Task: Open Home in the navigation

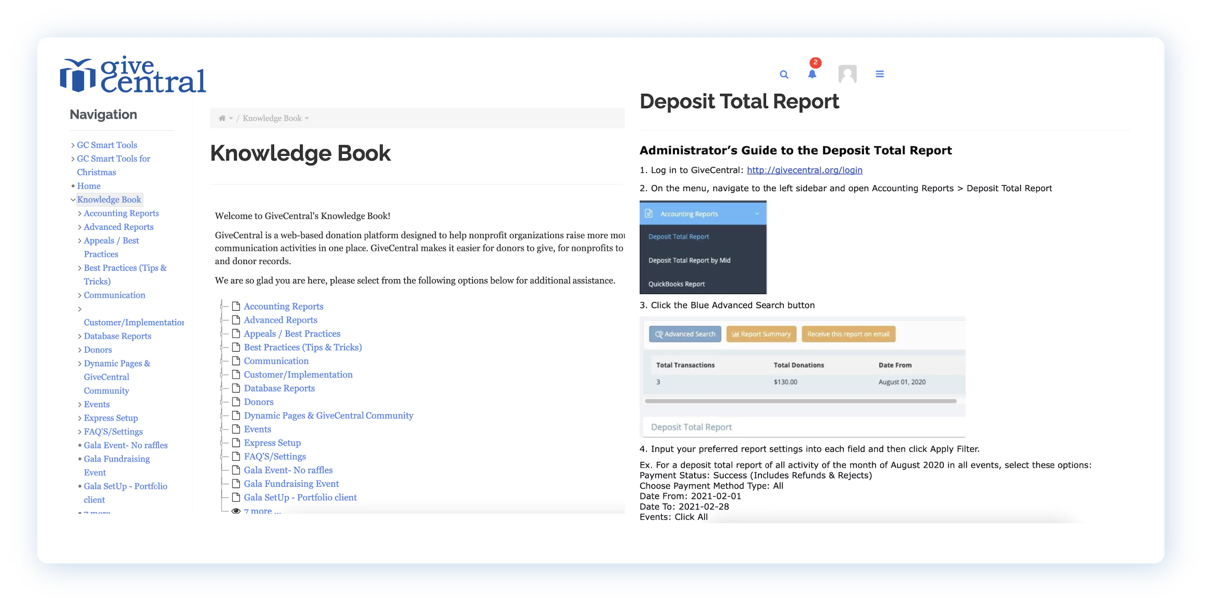Action: [89, 186]
